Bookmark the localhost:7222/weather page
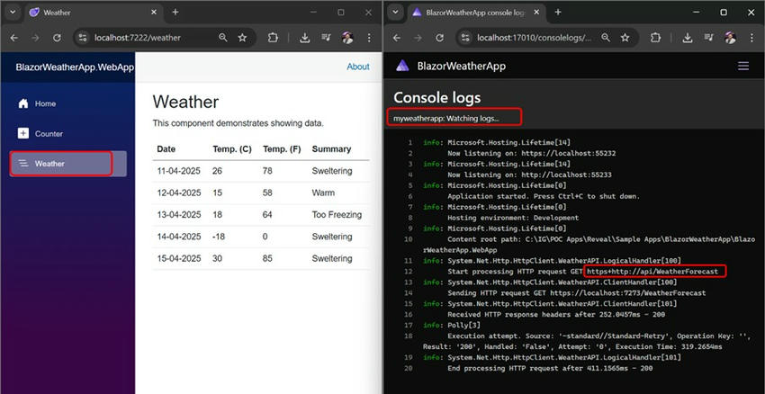 (242, 38)
